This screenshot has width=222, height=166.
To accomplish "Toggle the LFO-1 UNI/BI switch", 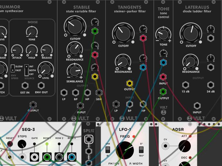I will pos(108,150).
